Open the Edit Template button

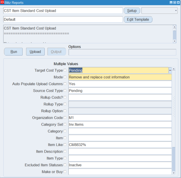pyautogui.click(x=138, y=19)
